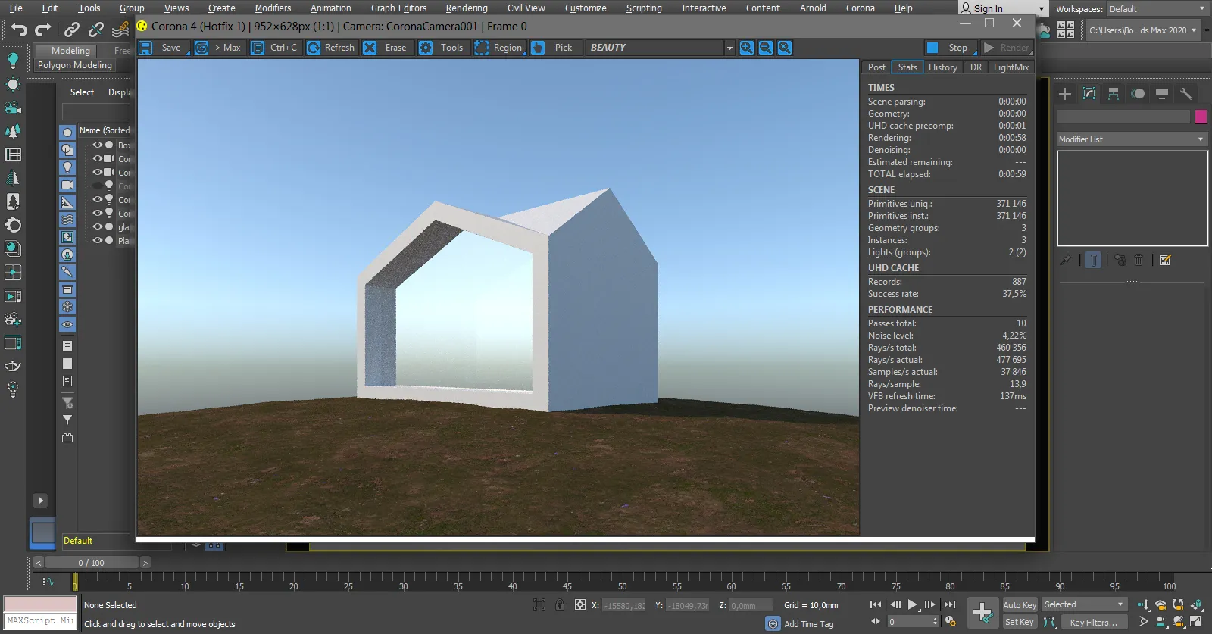Viewport: 1212px width, 634px height.
Task: Toggle visibility of the Pla object
Action: point(97,240)
